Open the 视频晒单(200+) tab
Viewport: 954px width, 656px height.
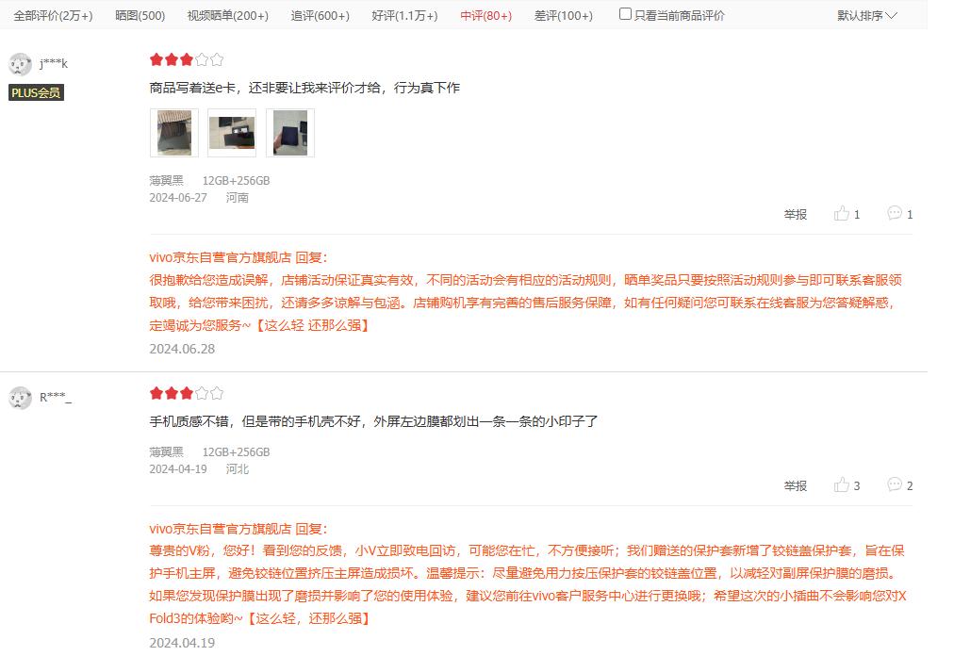pos(227,16)
